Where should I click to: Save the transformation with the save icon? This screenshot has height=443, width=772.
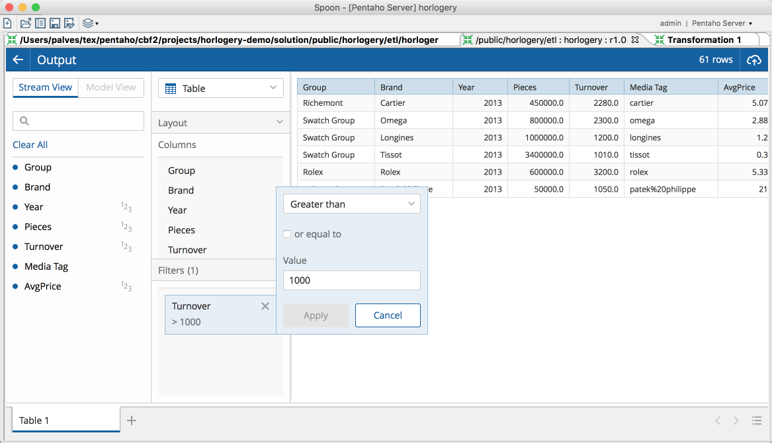click(x=54, y=22)
